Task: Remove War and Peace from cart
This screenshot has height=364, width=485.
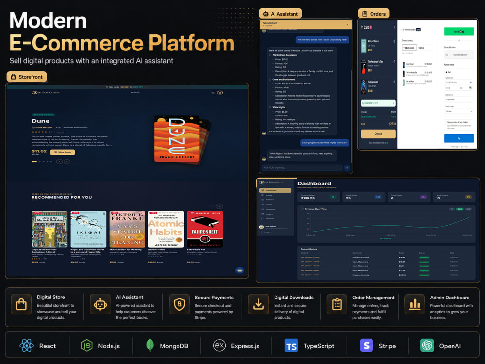Action: click(x=394, y=41)
